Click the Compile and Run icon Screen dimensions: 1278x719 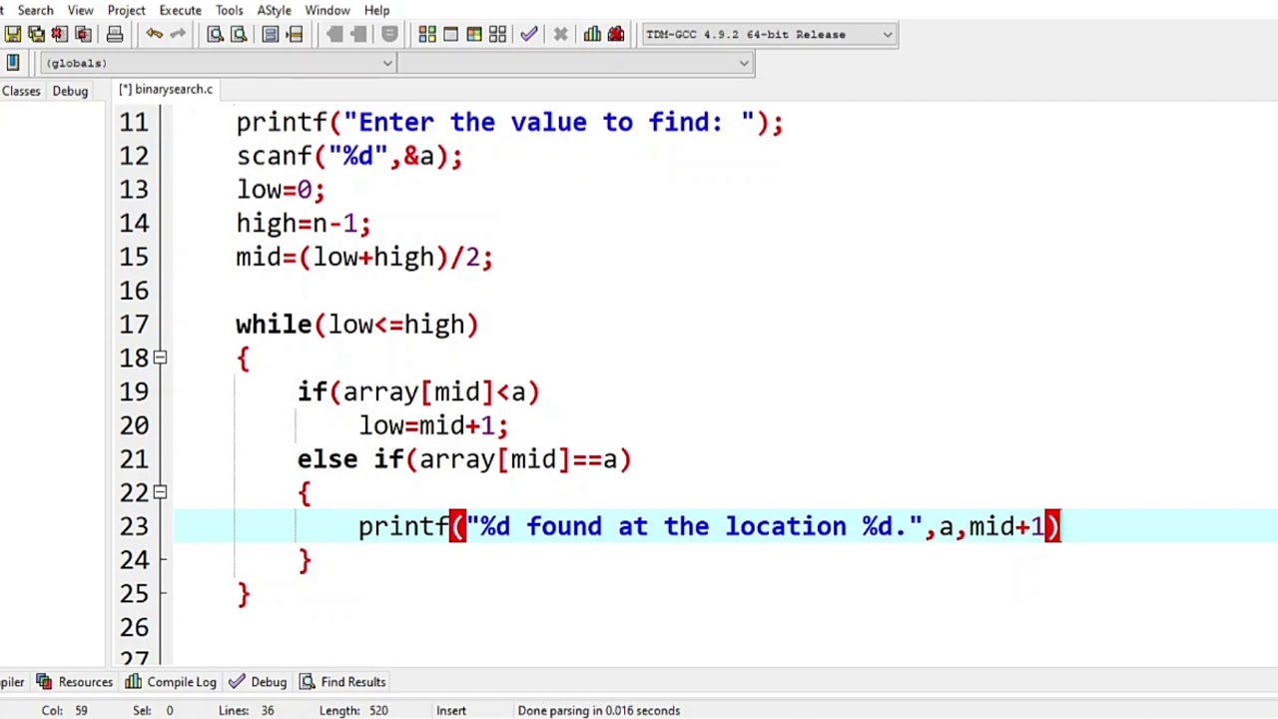click(474, 34)
